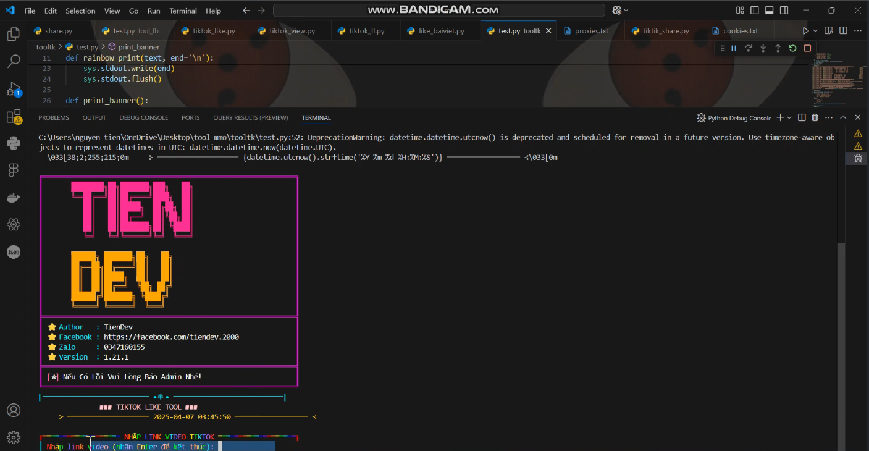Image resolution: width=869 pixels, height=451 pixels.
Task: Restart the debug session with green arrow
Action: pyautogui.click(x=792, y=48)
